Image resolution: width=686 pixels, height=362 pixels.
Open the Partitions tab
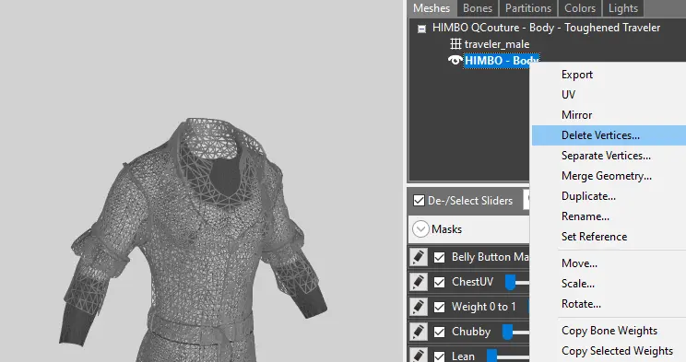(528, 8)
